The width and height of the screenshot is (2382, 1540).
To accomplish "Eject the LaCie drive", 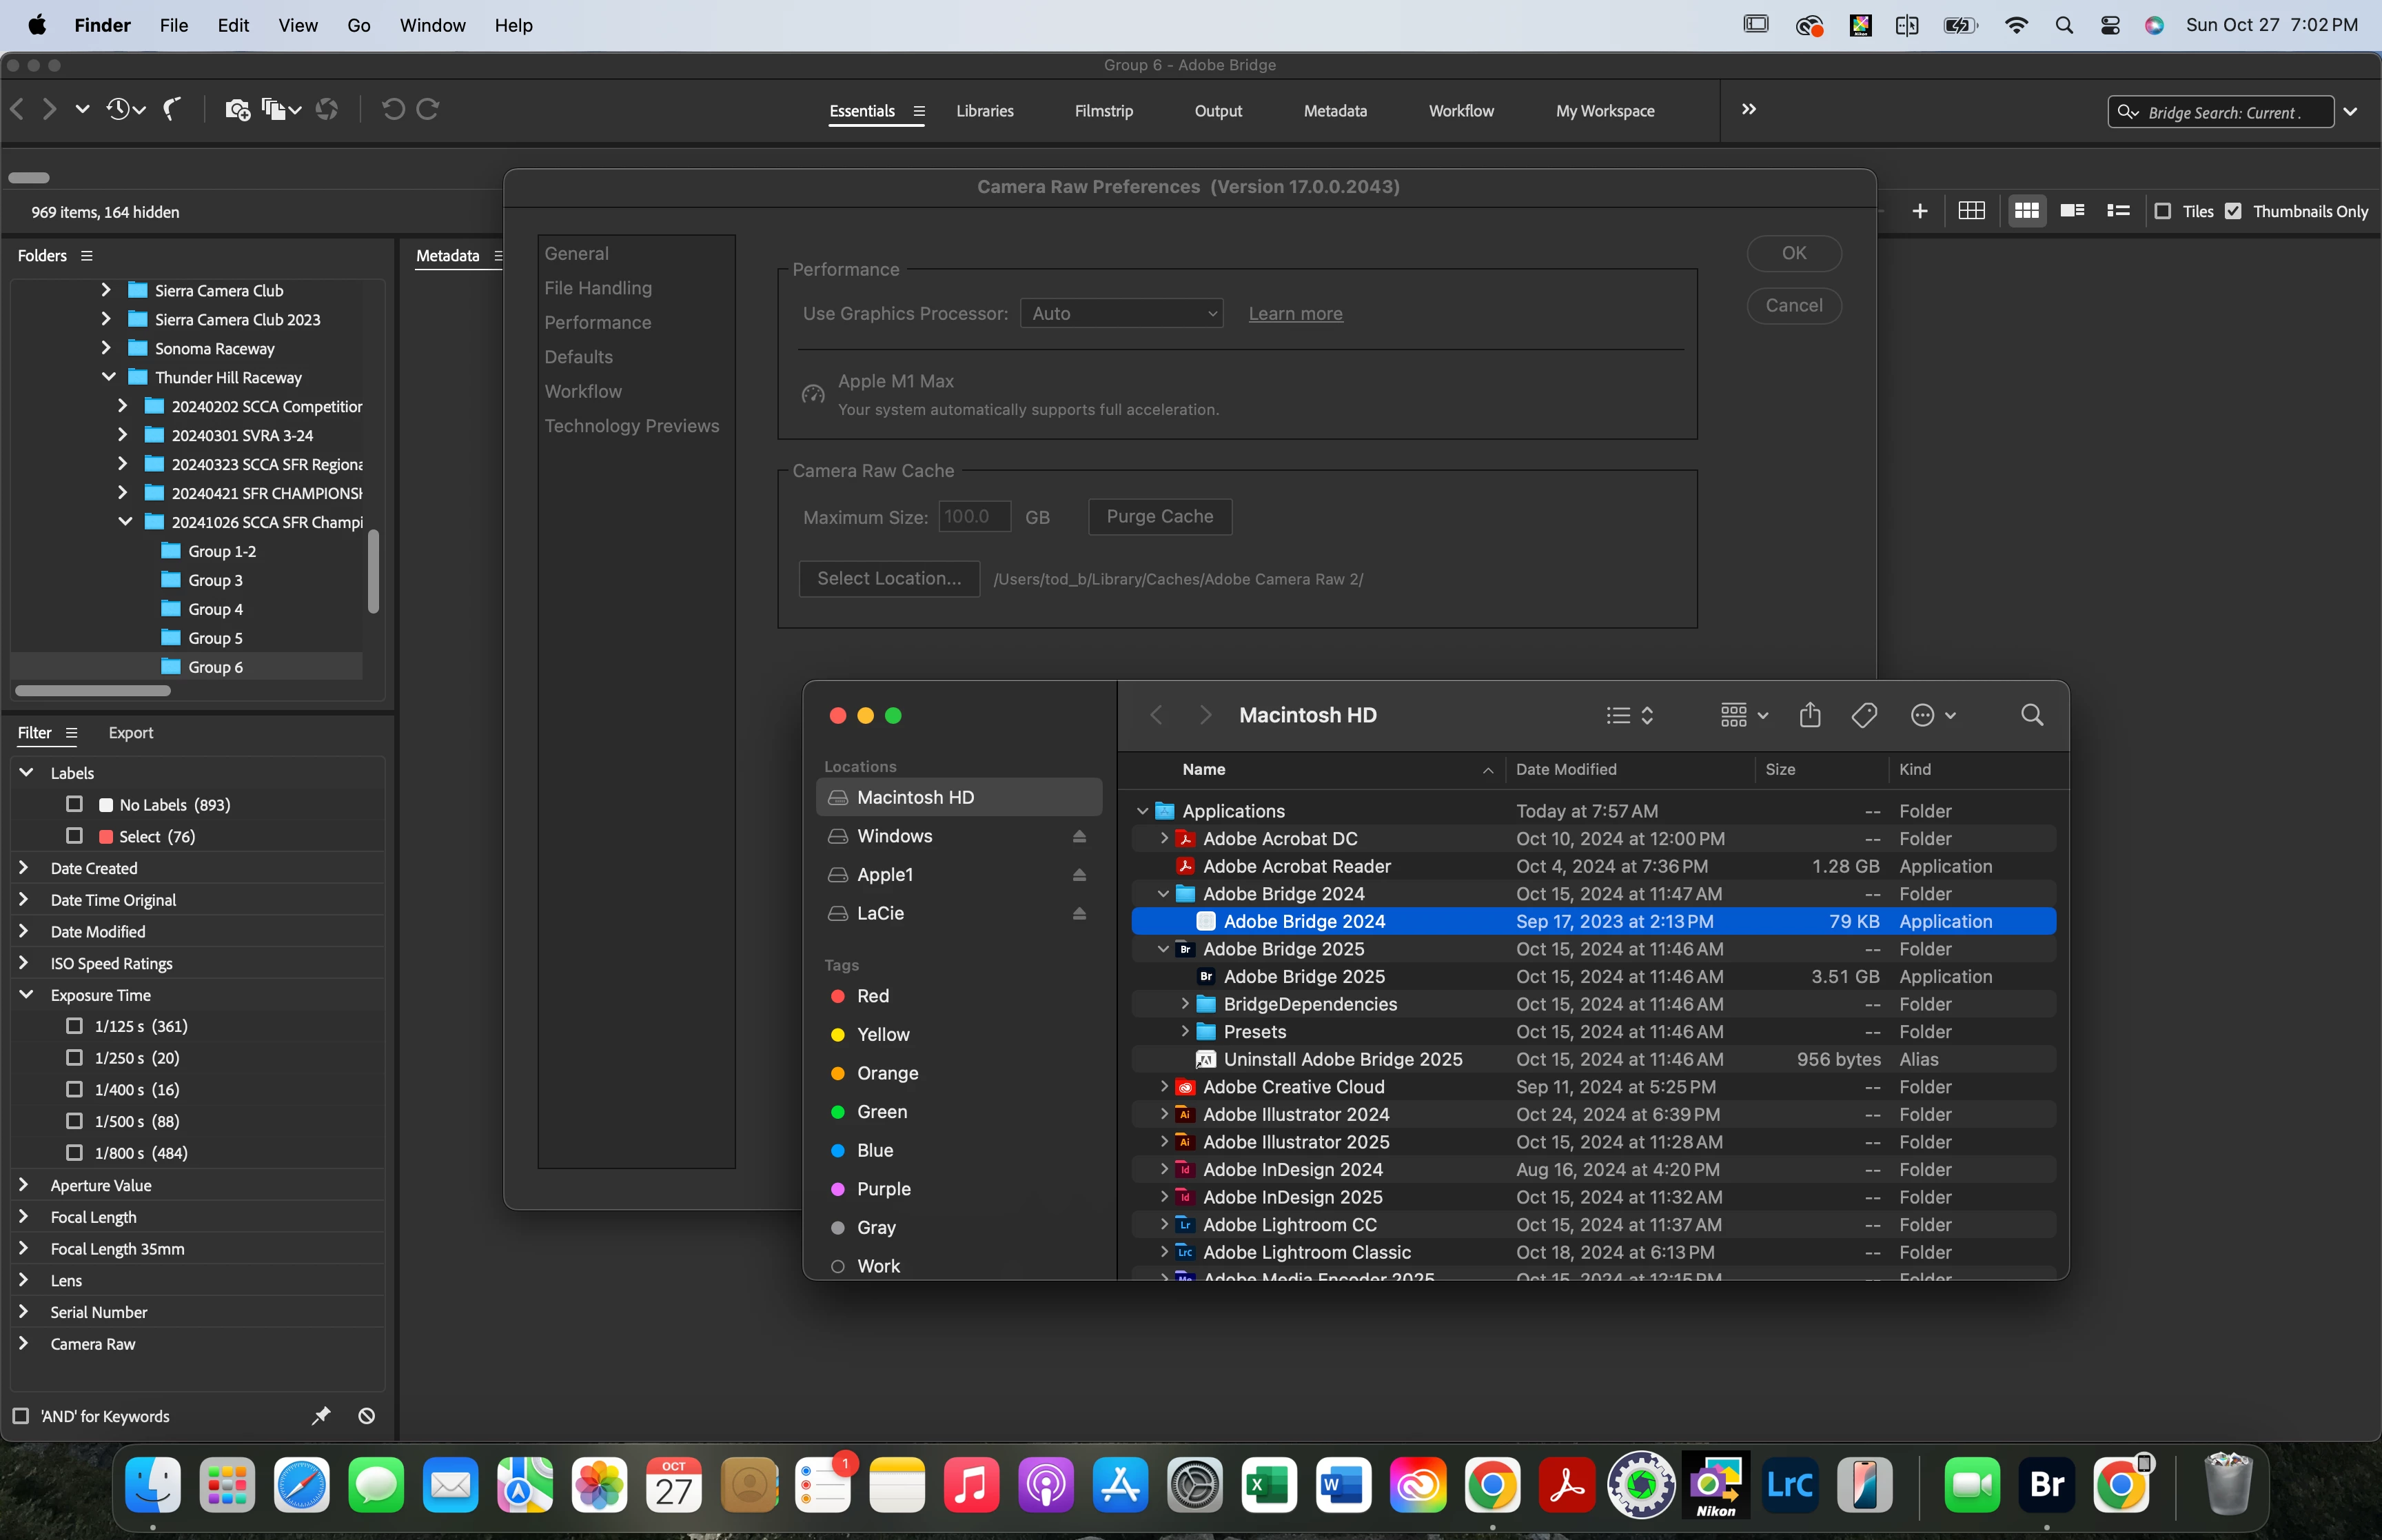I will click(1079, 913).
